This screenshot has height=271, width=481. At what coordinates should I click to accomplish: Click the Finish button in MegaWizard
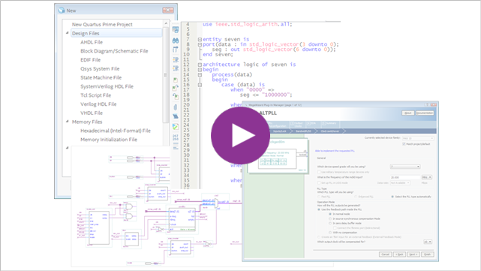click(428, 254)
